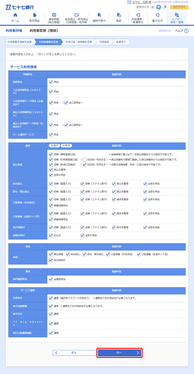Toggle 振込先管理 in 振込振替 row
Image resolution: width=194 pixels, height=374 pixels.
pos(51,170)
